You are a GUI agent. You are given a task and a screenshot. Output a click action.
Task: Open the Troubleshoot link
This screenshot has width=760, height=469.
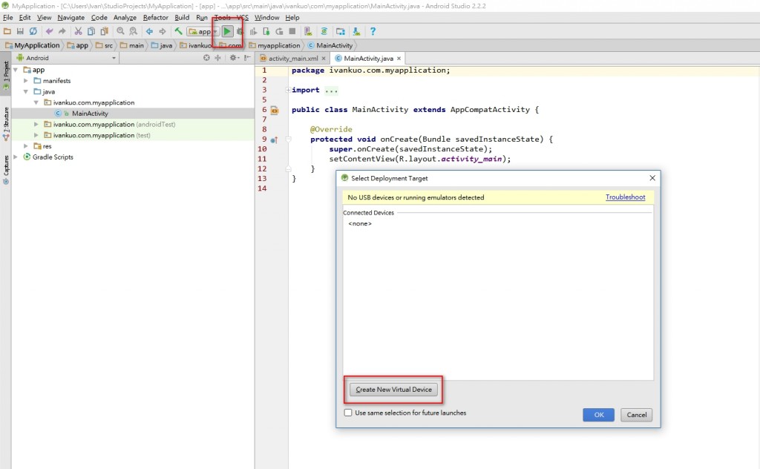tap(625, 197)
